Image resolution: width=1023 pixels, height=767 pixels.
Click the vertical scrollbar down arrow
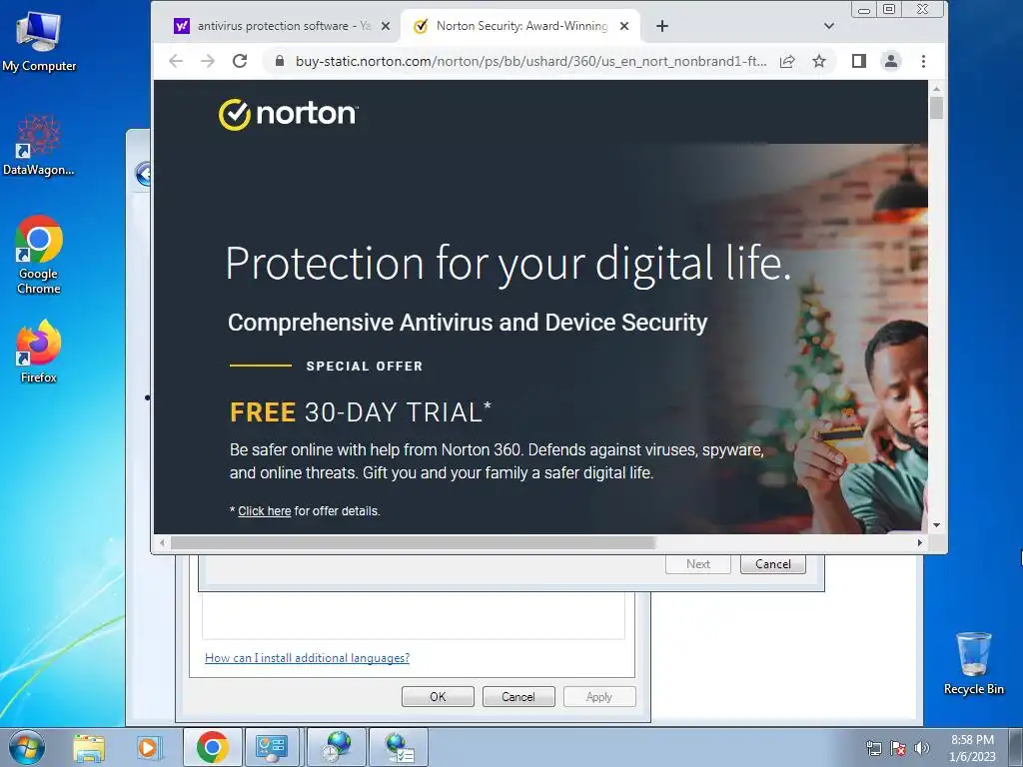point(937,525)
